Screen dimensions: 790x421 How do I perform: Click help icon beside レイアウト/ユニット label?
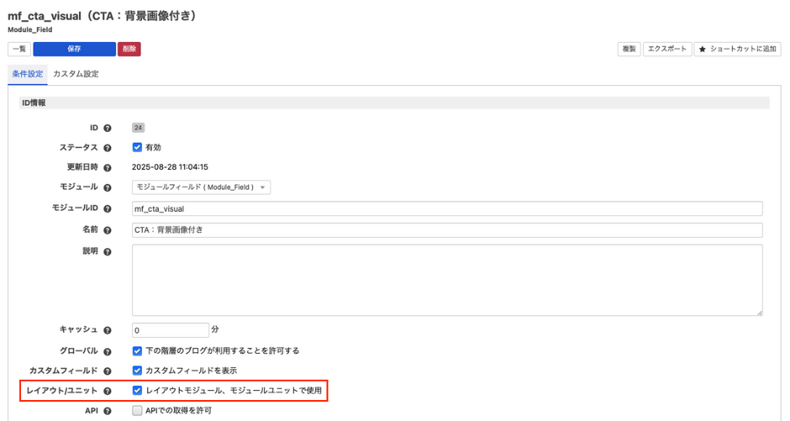(x=108, y=391)
